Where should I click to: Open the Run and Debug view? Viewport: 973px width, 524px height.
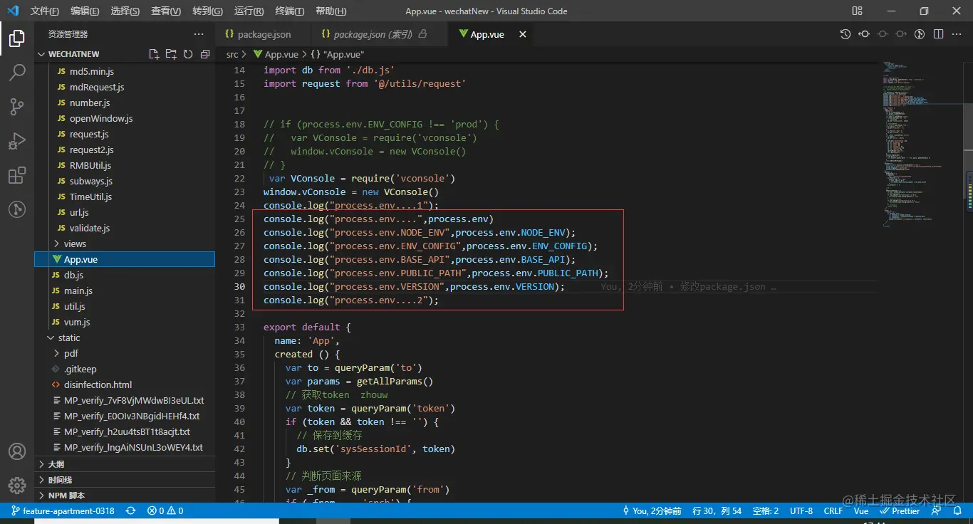pos(17,141)
